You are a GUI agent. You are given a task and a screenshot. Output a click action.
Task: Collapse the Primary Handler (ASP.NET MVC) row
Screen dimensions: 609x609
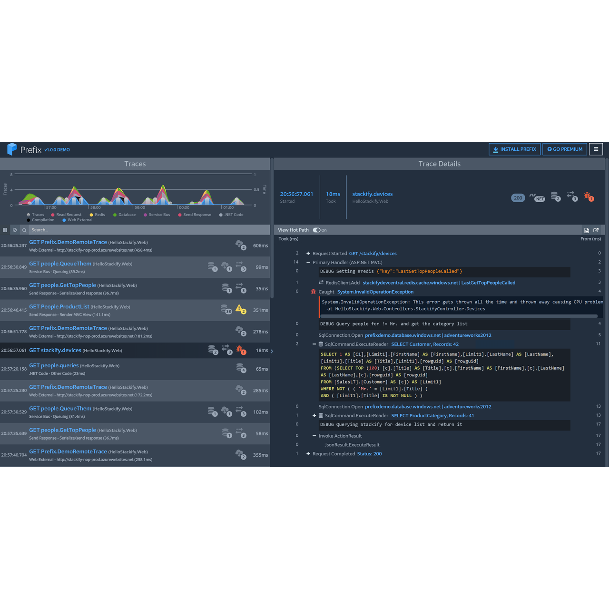[x=308, y=263]
